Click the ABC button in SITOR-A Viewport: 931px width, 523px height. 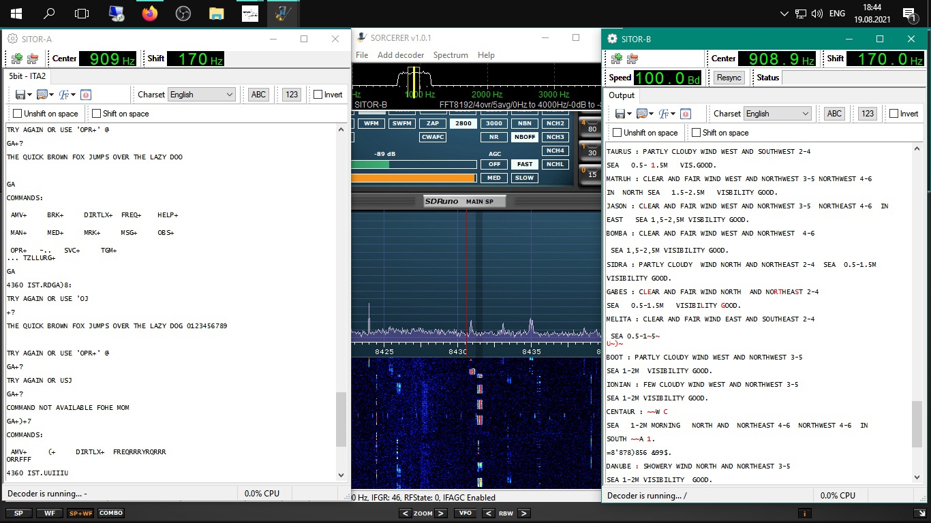258,95
